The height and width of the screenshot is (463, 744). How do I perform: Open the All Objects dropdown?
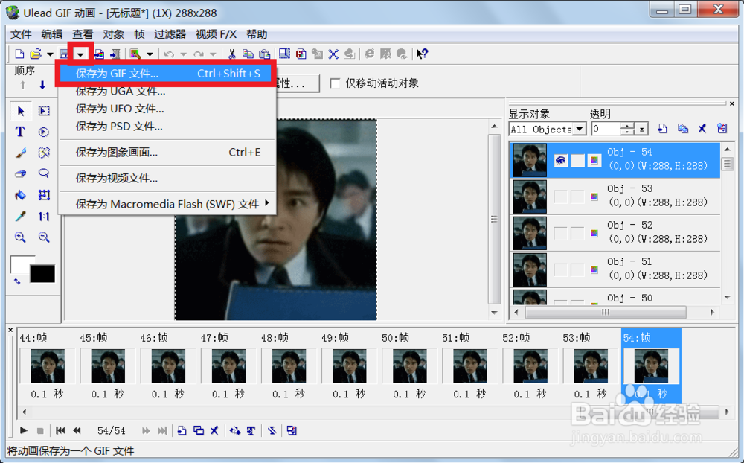[580, 129]
